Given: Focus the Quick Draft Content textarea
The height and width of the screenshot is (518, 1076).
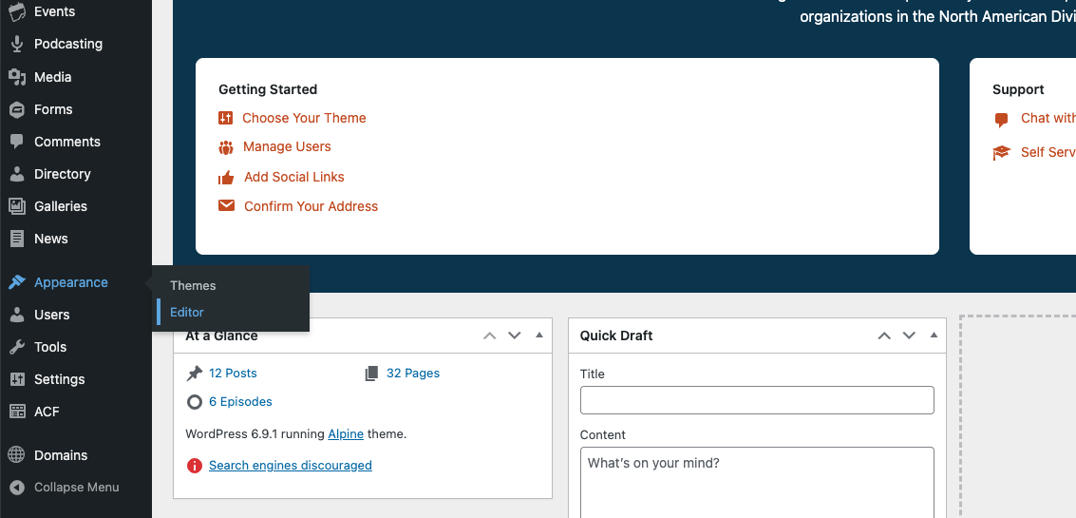Looking at the screenshot, I should pyautogui.click(x=757, y=483).
